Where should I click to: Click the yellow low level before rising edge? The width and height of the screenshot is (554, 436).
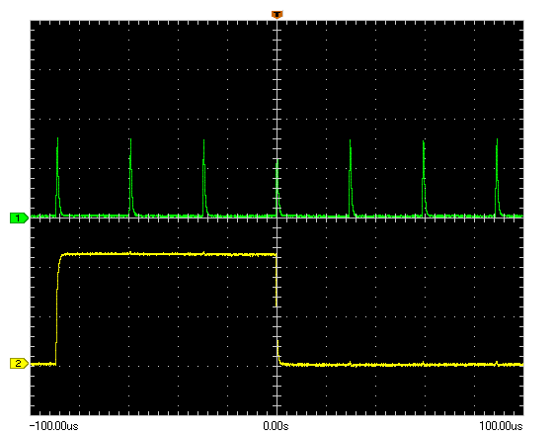coord(43,364)
